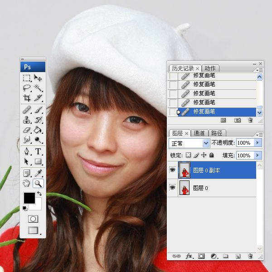
Task: Select the Zoom tool
Action: (38, 183)
